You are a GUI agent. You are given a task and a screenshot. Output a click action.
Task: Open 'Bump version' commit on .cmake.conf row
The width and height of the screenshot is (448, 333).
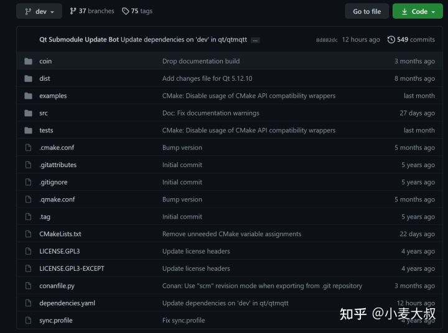pyautogui.click(x=182, y=147)
